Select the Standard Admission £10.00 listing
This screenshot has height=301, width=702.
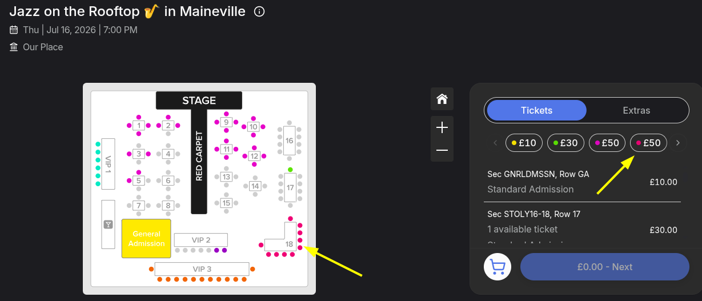582,182
